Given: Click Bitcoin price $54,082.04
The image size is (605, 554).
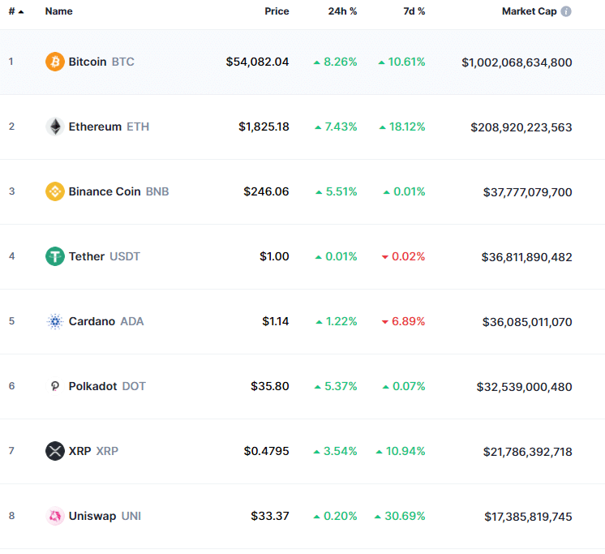Looking at the screenshot, I should point(257,62).
